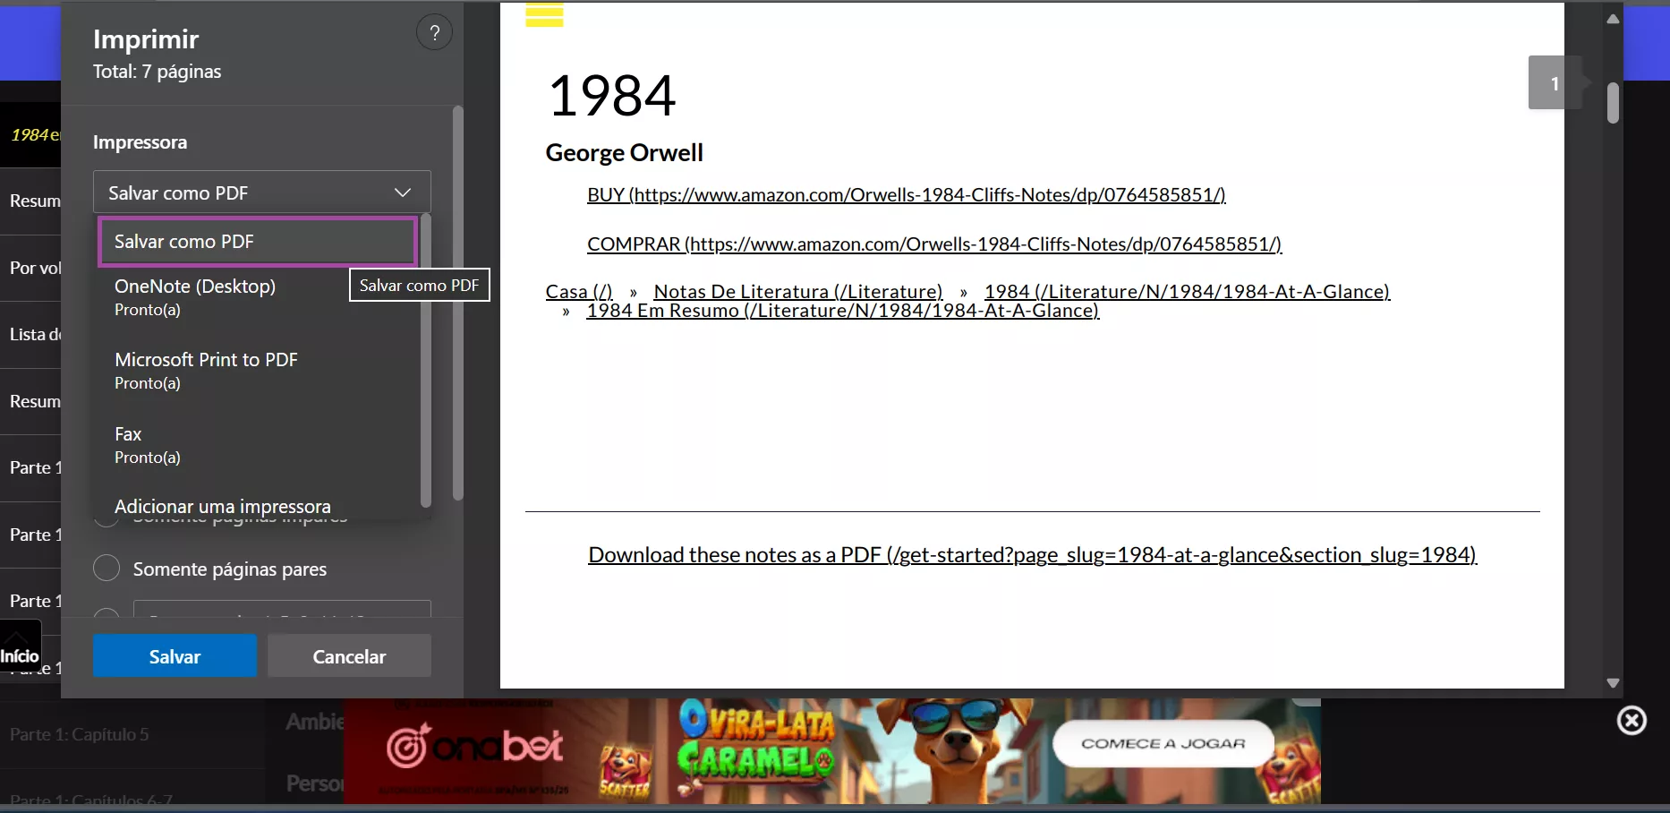The image size is (1670, 813).
Task: Click the 1984 title in preview
Action: point(612,95)
